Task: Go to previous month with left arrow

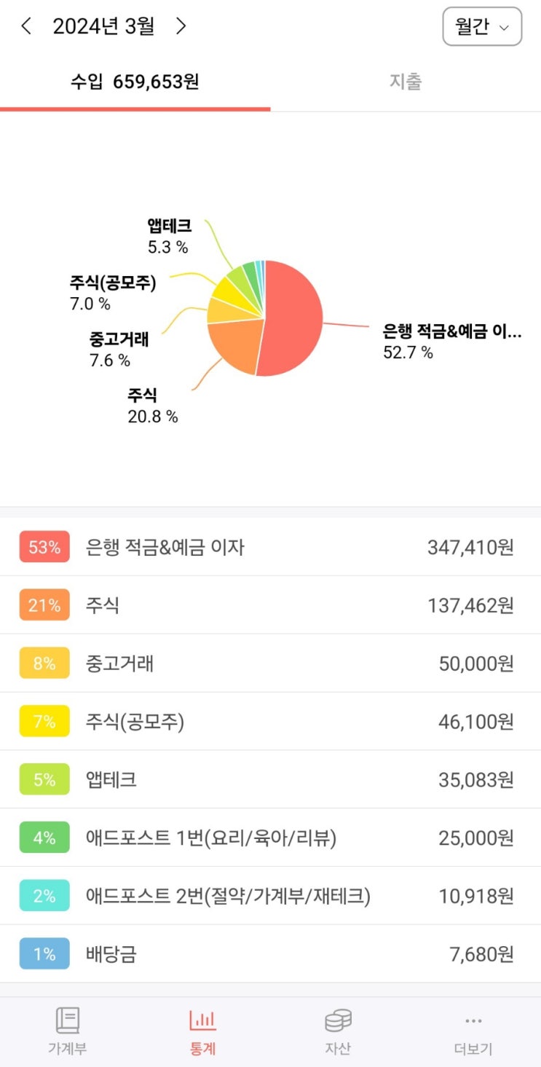Action: pos(26,27)
